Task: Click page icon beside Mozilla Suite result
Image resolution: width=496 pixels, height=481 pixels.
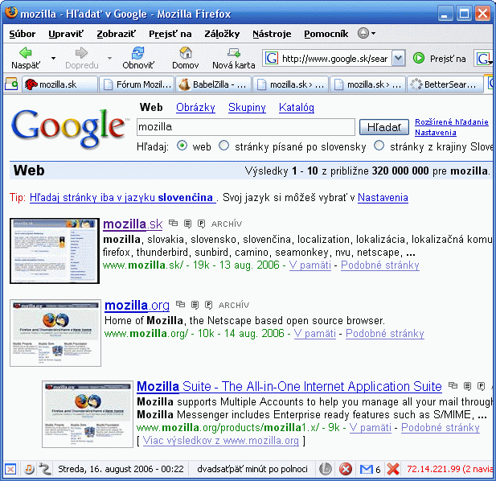Action: 467,386
